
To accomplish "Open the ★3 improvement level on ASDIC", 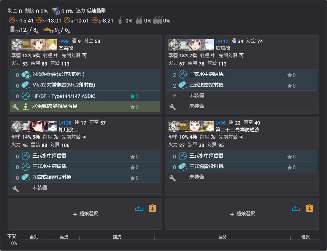I will (134, 96).
